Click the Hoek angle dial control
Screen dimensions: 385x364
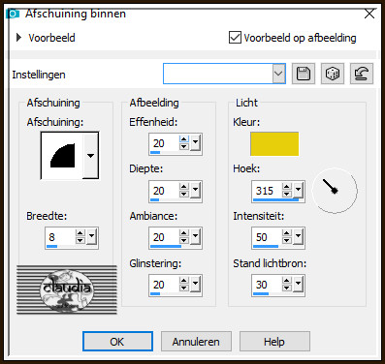click(335, 191)
